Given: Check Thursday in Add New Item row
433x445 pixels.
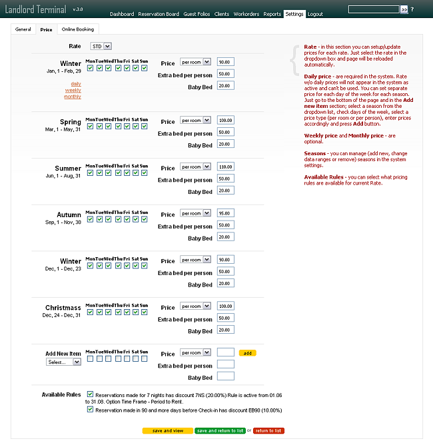Looking at the screenshot, I should click(119, 358).
